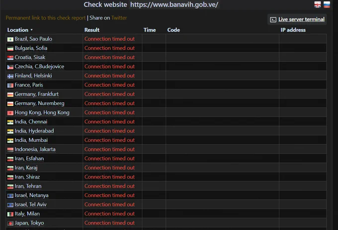Click the flag icon beside Iran, Shiraz
The image size is (338, 230).
(10, 178)
